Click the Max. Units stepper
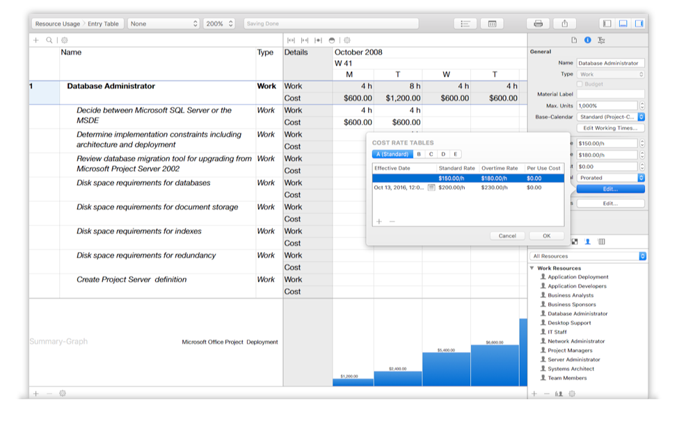Viewport: 677px width, 427px height. click(x=642, y=106)
